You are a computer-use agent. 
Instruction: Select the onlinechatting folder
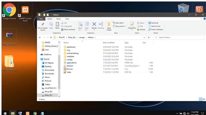(x=72, y=53)
